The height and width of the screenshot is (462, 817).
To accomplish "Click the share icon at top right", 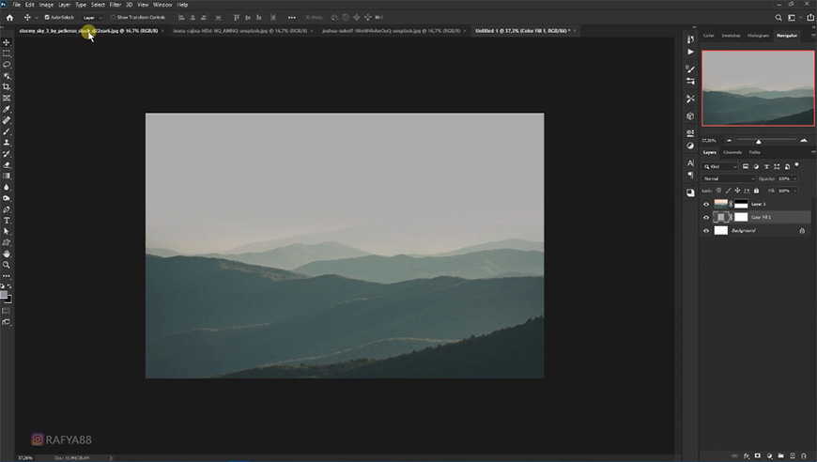I will click(x=810, y=17).
